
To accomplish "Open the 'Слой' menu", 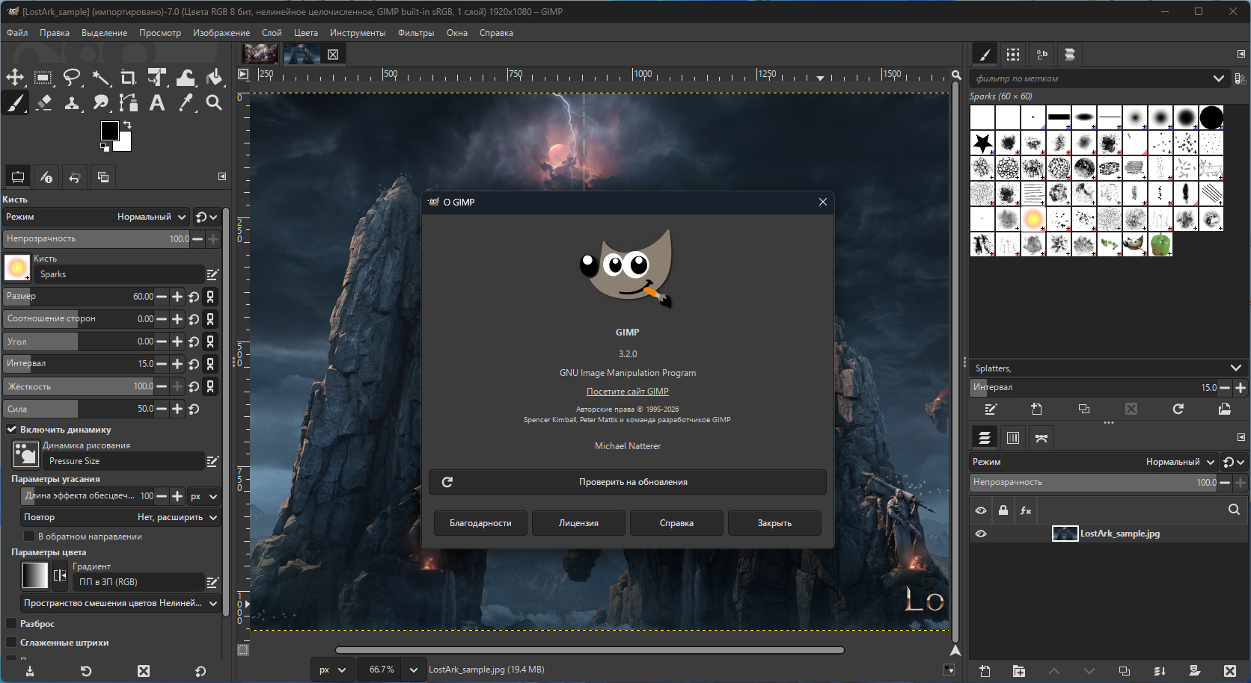I will (272, 33).
